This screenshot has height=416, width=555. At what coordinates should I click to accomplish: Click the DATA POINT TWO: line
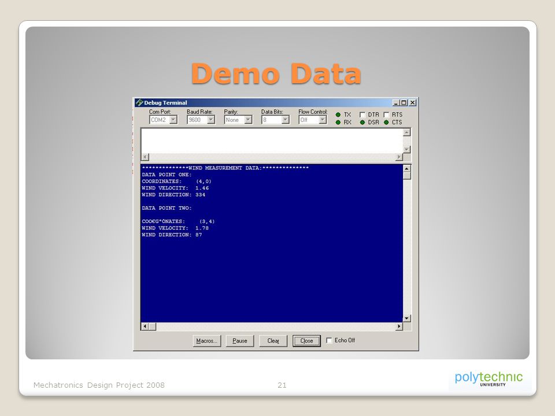[166, 208]
